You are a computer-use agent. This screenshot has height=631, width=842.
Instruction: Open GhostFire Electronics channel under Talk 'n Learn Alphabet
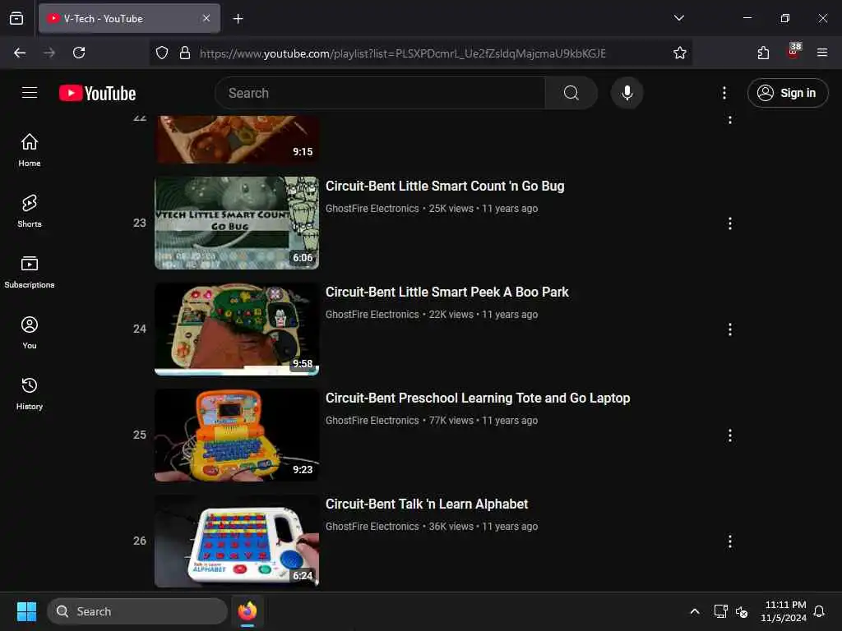pos(372,527)
